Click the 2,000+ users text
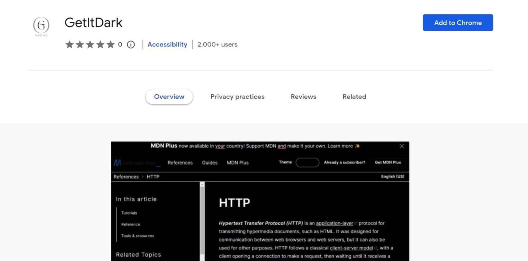The height and width of the screenshot is (261, 528). 217,44
